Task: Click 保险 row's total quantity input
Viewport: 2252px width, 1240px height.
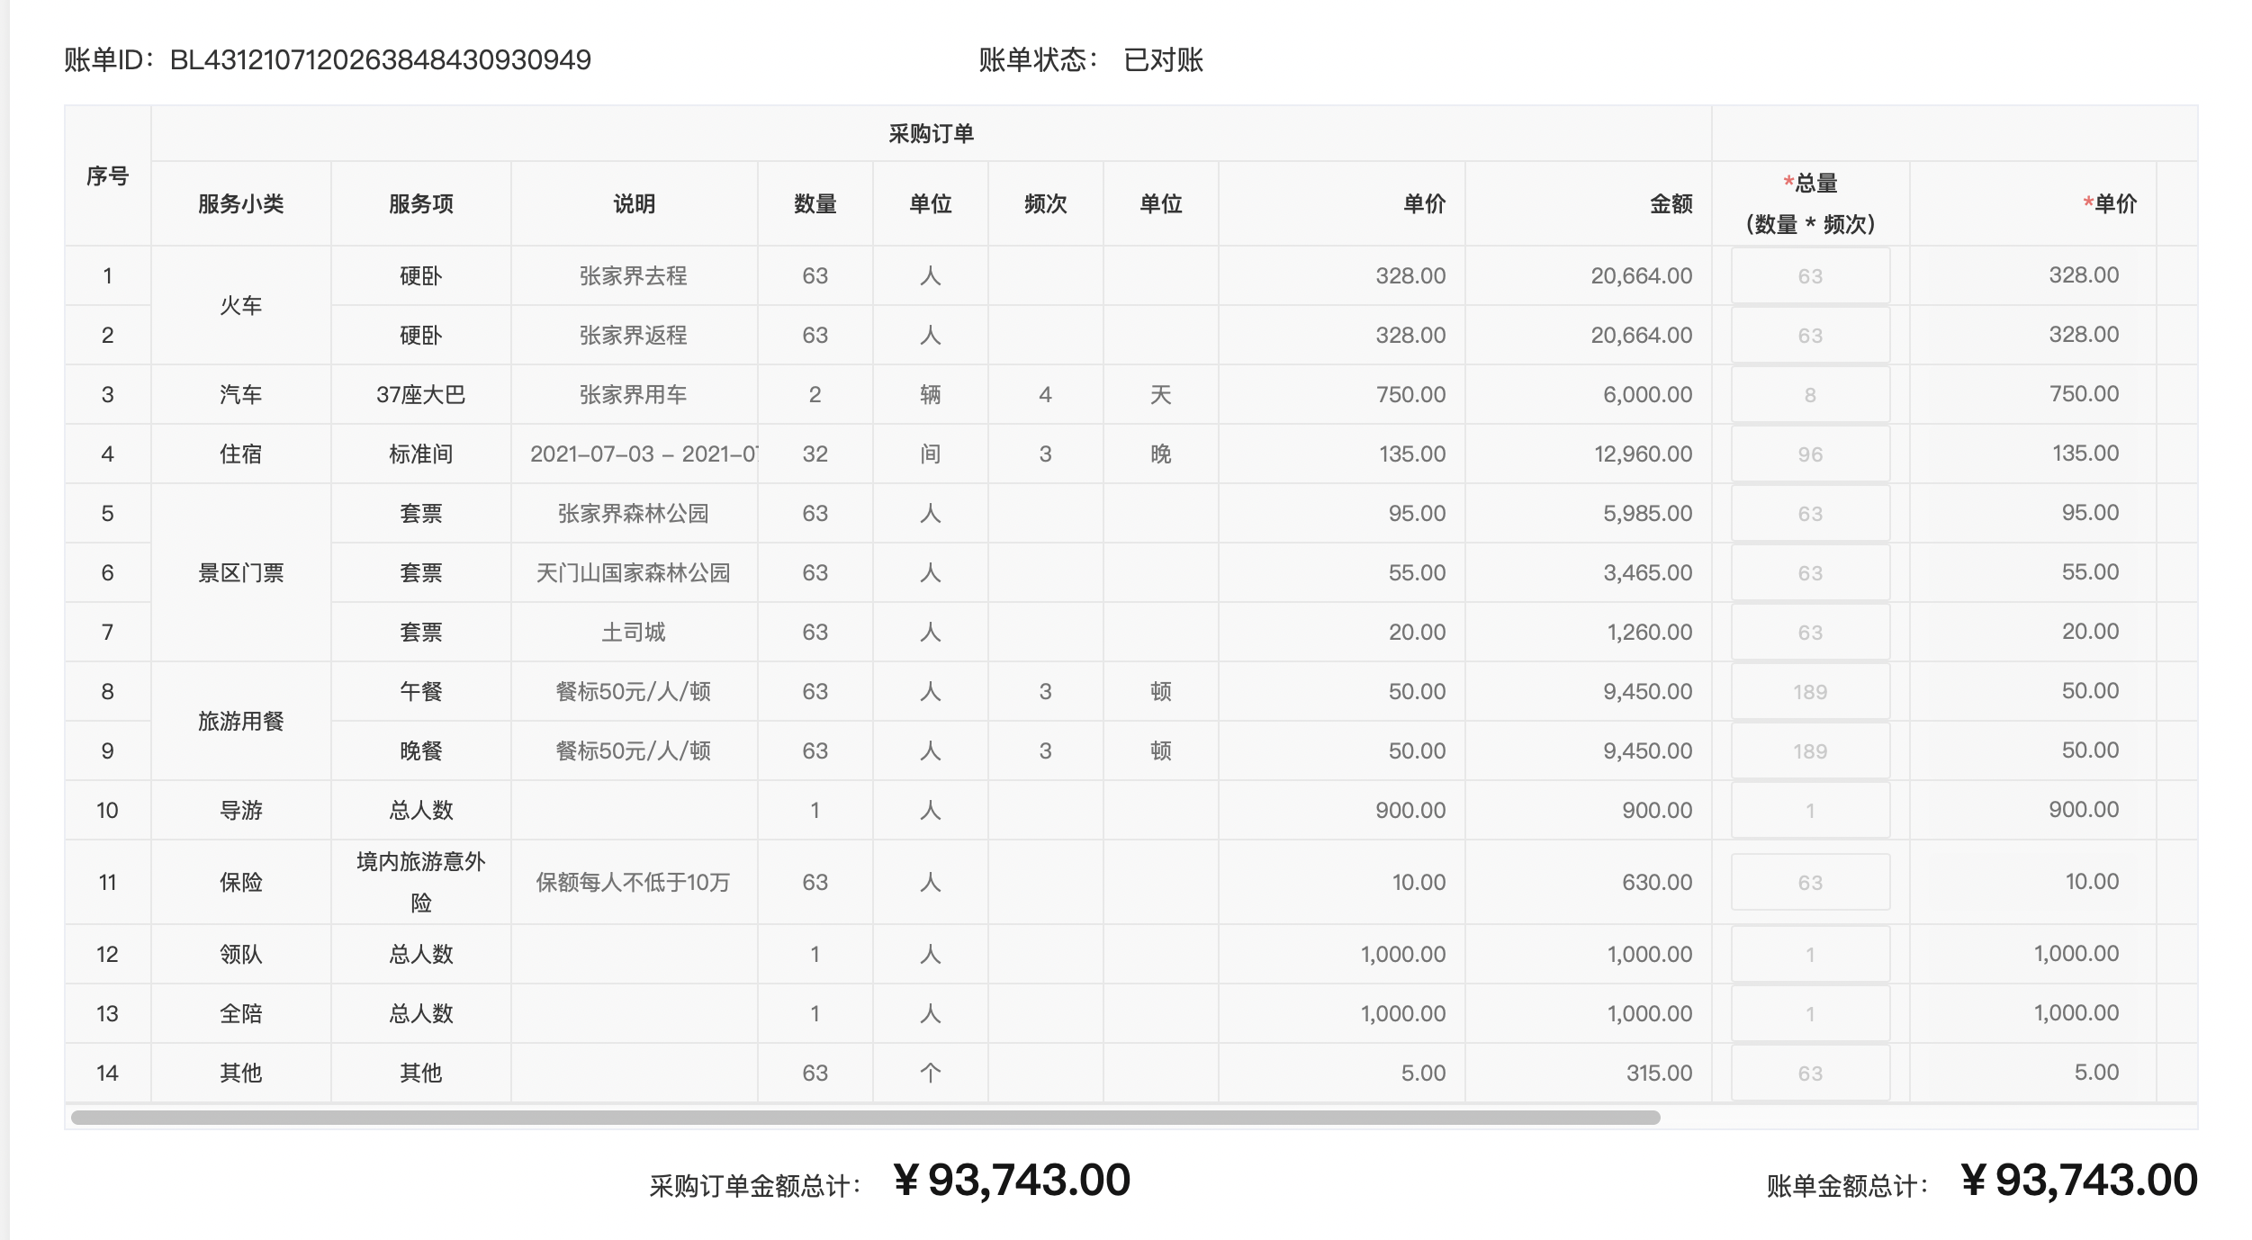Action: coord(1809,883)
